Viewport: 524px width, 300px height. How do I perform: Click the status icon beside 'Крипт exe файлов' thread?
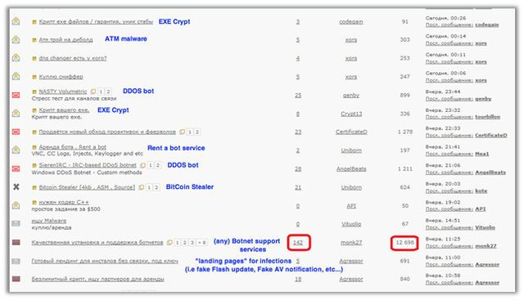(x=16, y=22)
